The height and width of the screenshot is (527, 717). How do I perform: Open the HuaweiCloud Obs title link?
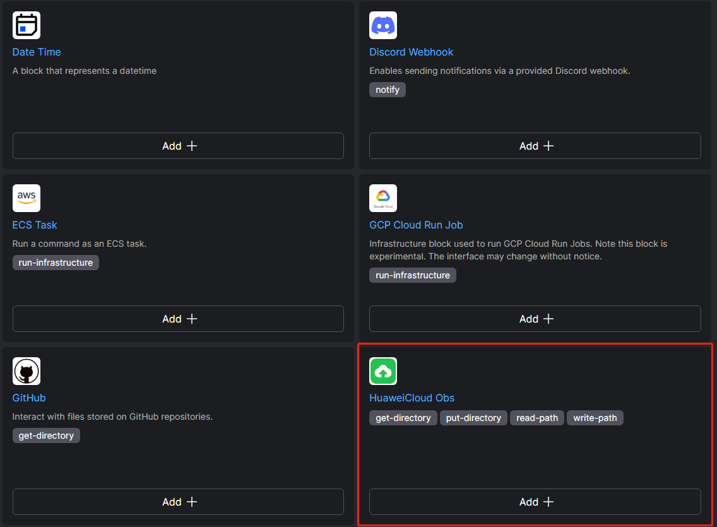click(x=412, y=398)
